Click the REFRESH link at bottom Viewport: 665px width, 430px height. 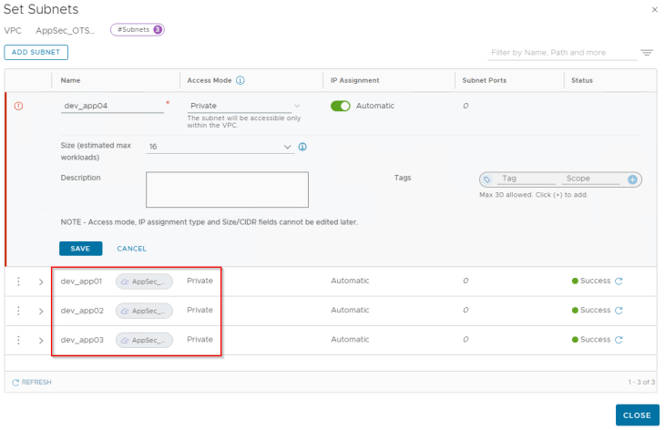(32, 382)
